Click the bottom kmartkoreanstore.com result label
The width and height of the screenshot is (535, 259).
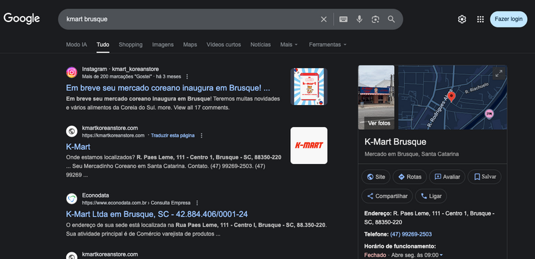(110, 254)
